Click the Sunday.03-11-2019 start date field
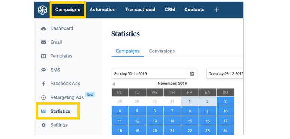The height and width of the screenshot is (139, 290). click(x=149, y=74)
